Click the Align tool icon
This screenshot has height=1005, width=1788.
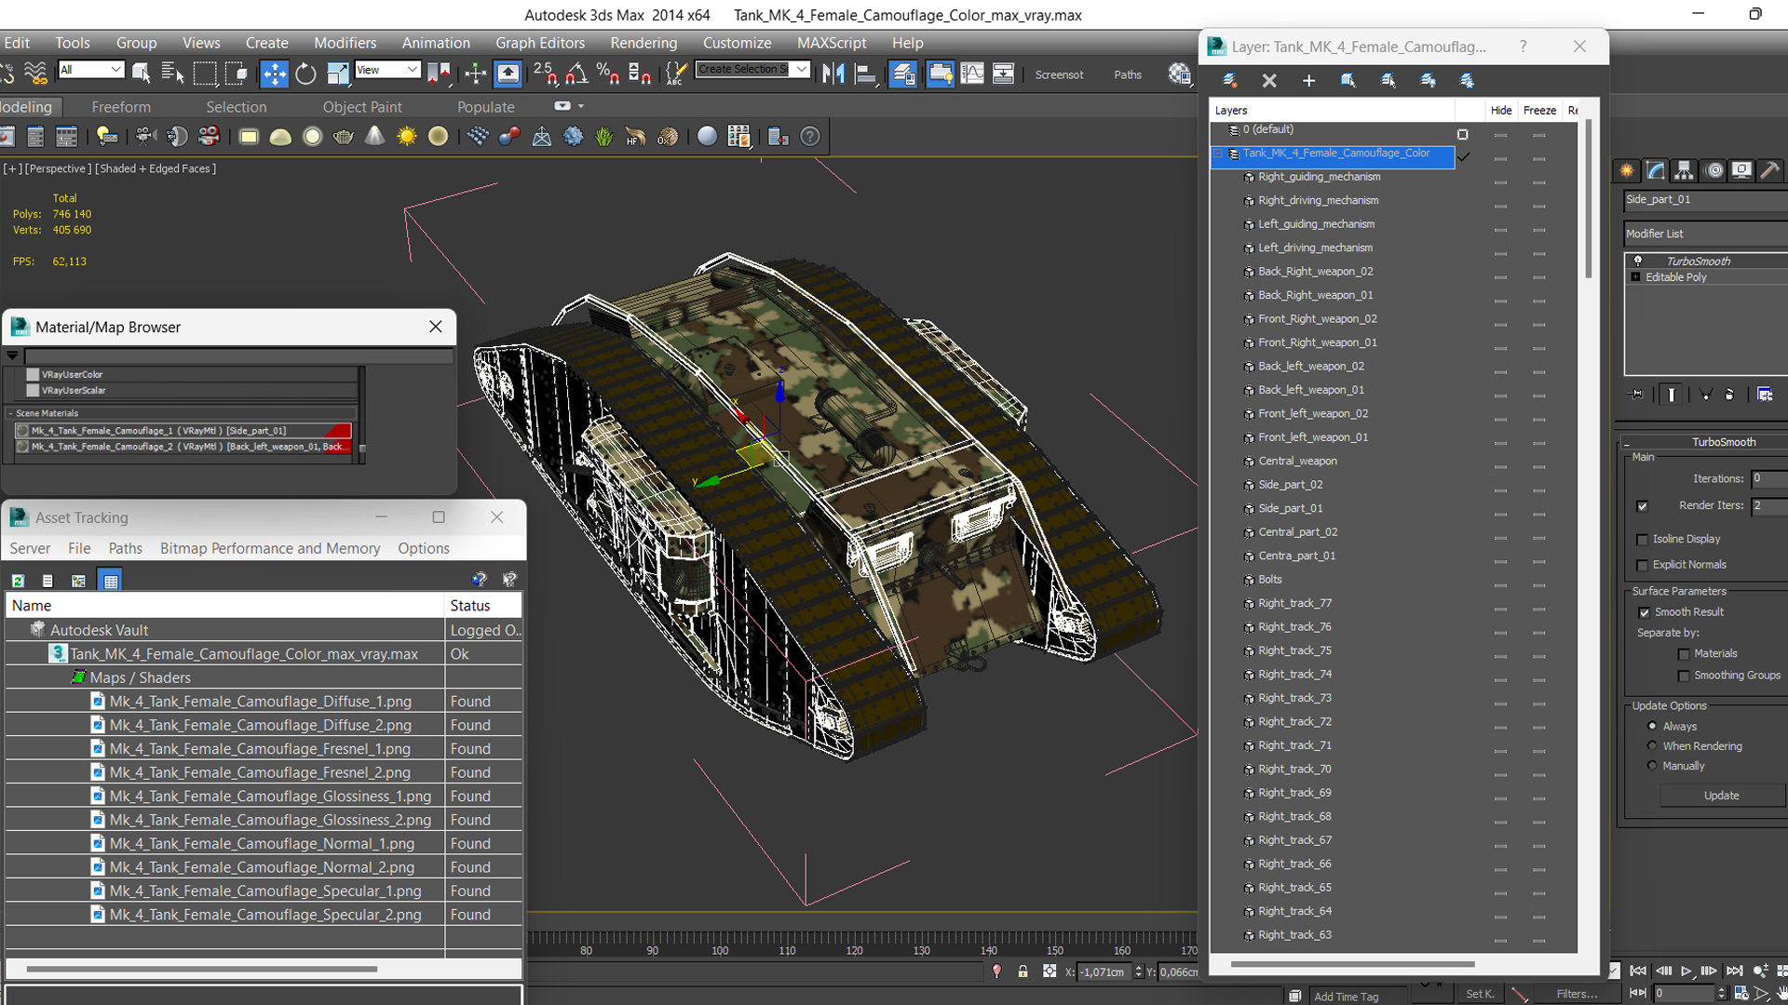866,74
